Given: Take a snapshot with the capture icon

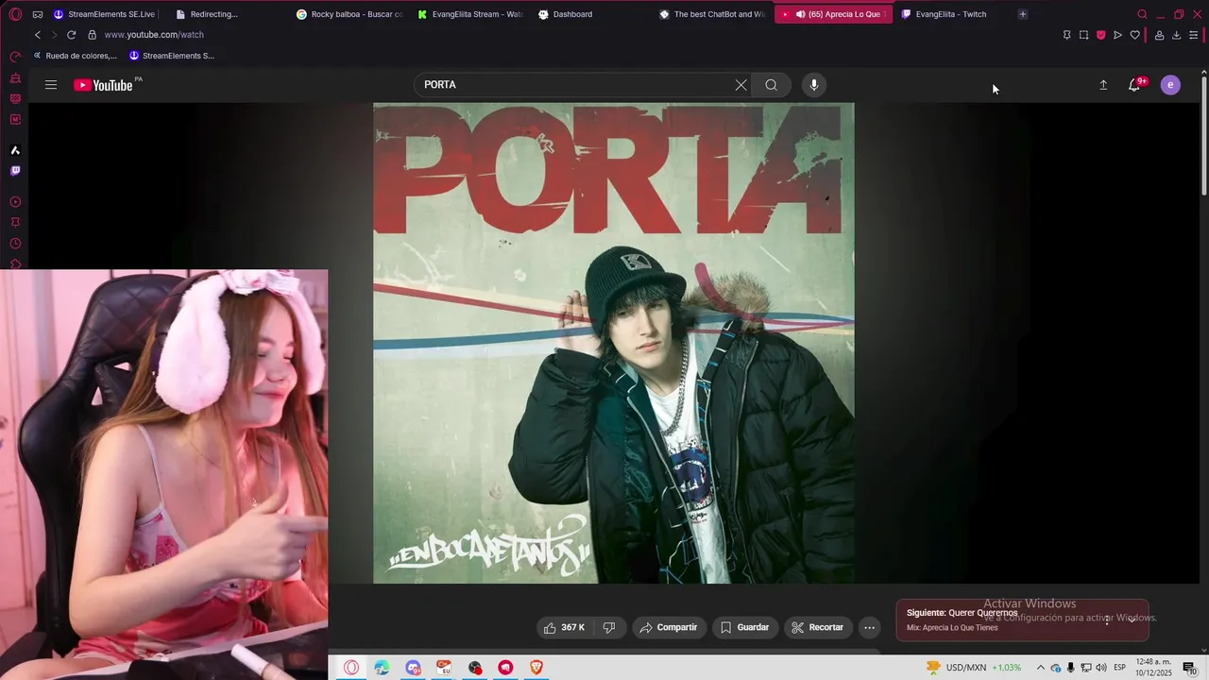Looking at the screenshot, I should (1083, 35).
